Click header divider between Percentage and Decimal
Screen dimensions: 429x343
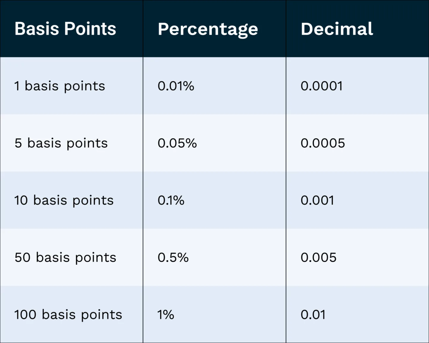pyautogui.click(x=286, y=29)
